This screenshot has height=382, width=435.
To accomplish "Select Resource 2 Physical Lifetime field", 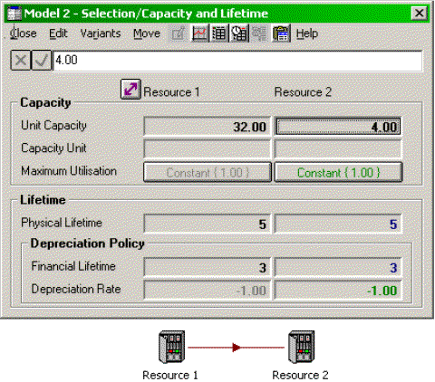I will click(x=338, y=224).
